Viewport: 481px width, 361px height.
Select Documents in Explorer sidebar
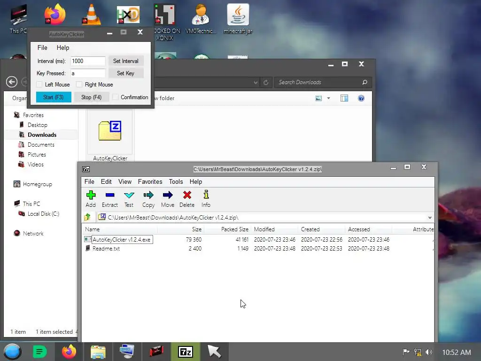coord(41,145)
